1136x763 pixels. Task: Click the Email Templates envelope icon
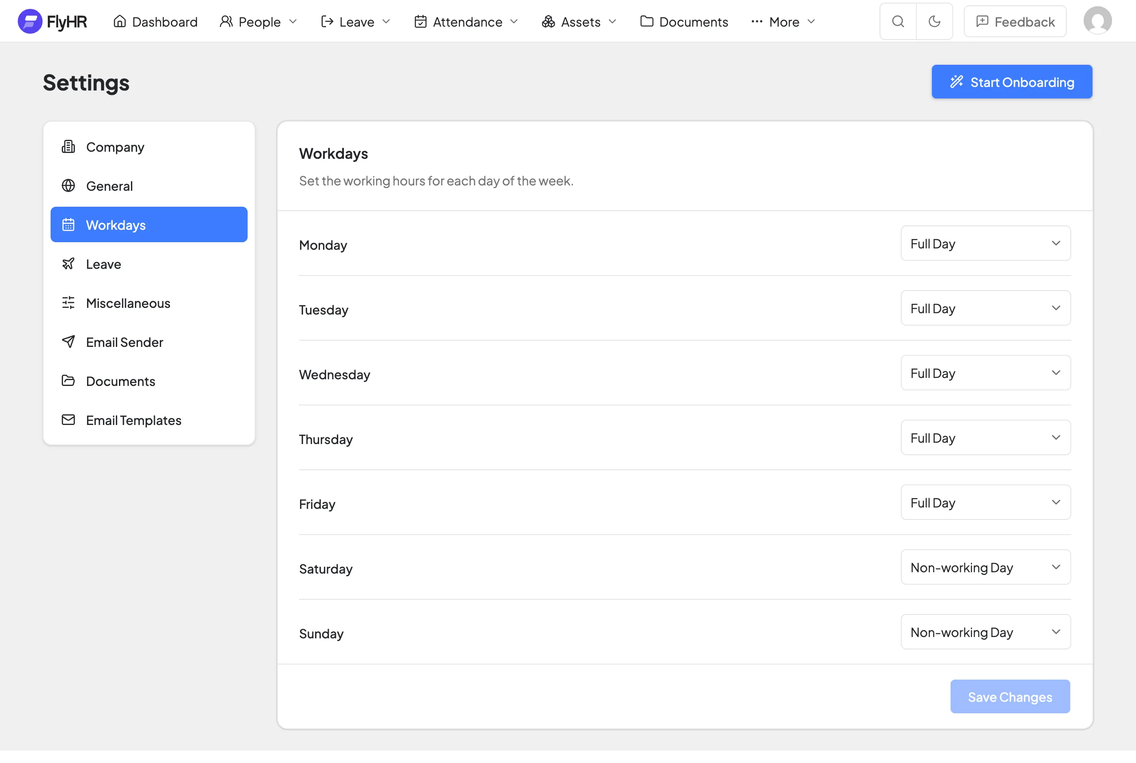point(68,420)
